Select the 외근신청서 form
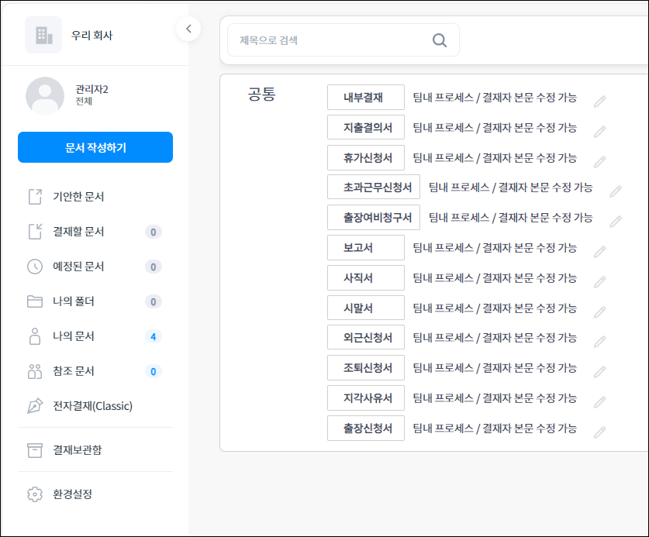 coord(366,338)
